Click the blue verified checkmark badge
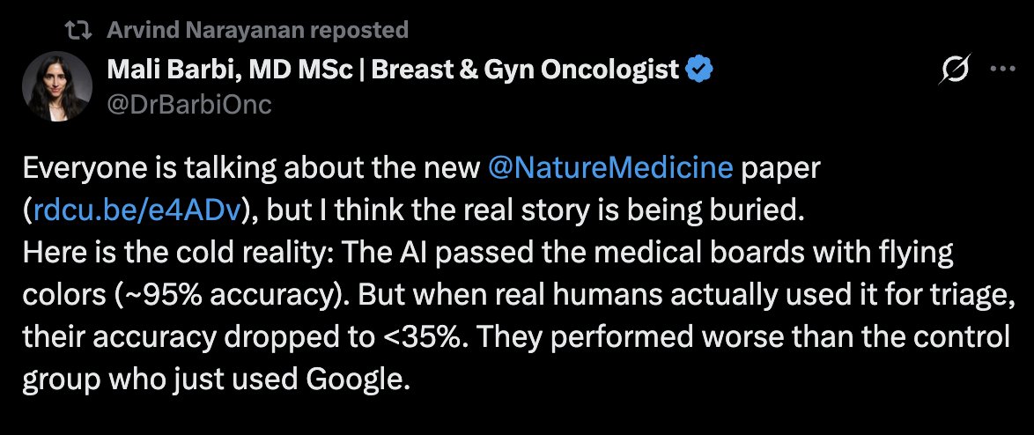This screenshot has height=435, width=1034. pos(699,69)
